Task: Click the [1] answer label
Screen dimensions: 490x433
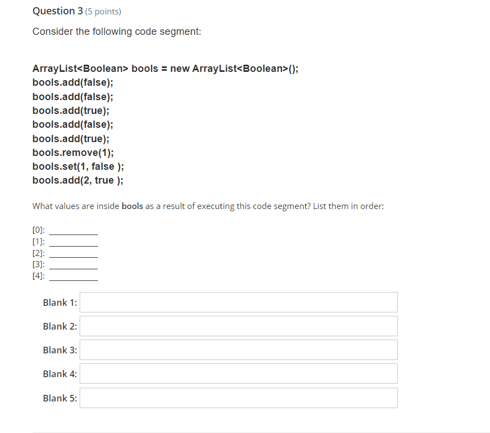Action: [x=38, y=241]
